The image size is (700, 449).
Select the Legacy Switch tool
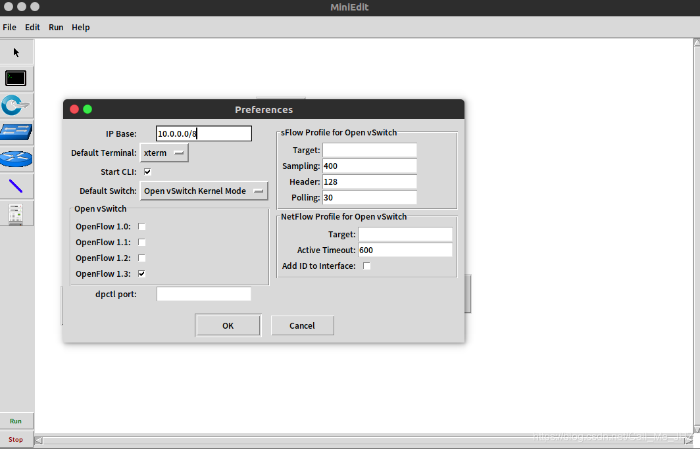point(16,132)
